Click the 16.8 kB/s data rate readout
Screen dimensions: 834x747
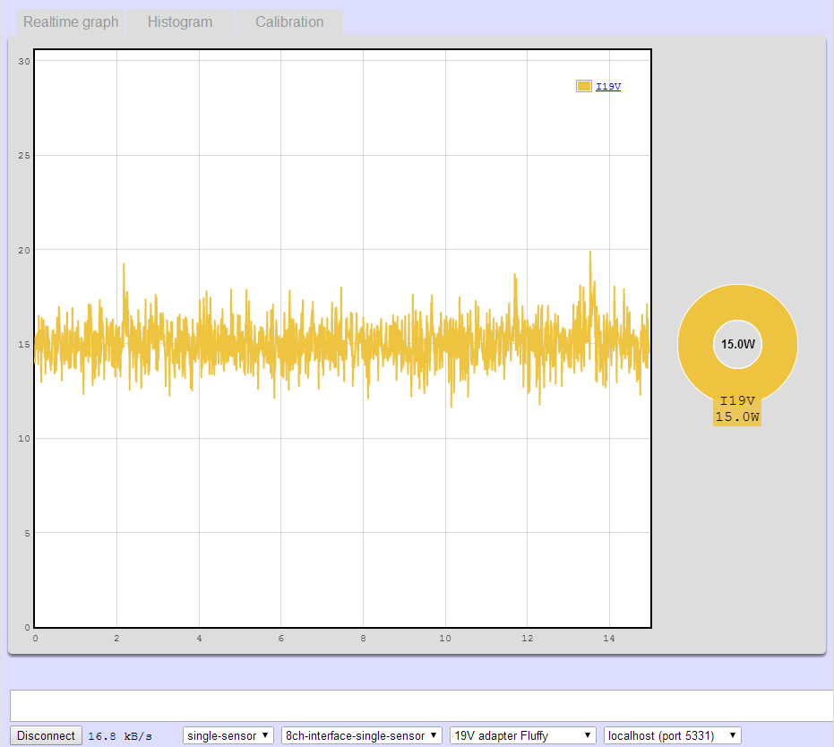point(117,736)
